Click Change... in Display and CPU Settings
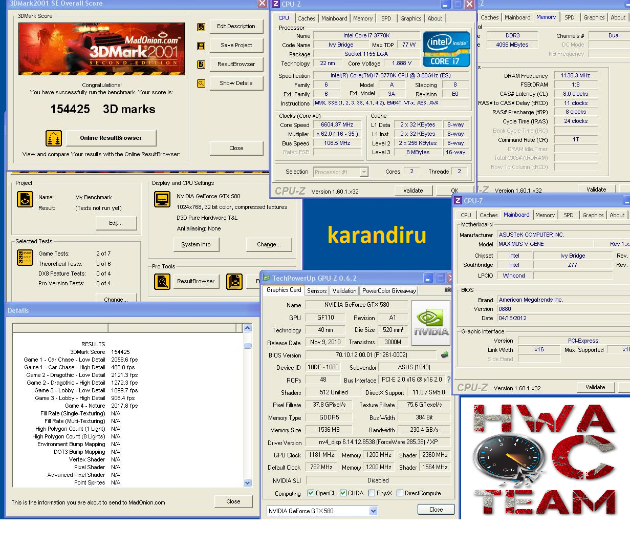Viewport: 630px width, 547px height. point(269,245)
